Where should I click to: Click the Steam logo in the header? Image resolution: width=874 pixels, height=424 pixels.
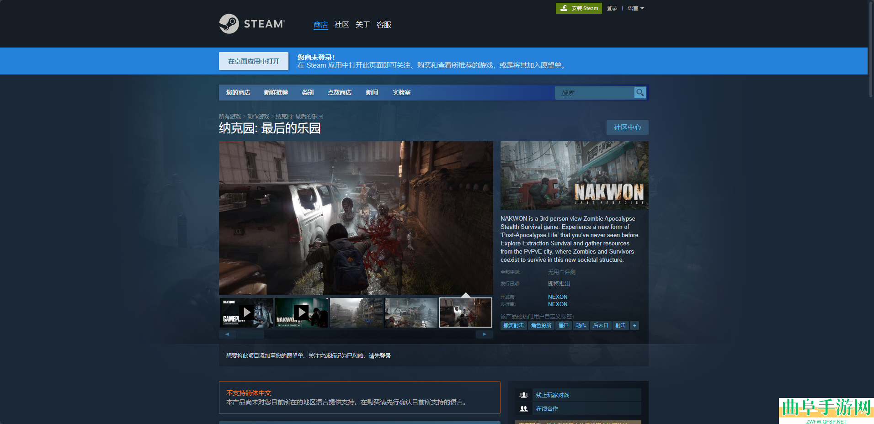pyautogui.click(x=252, y=24)
